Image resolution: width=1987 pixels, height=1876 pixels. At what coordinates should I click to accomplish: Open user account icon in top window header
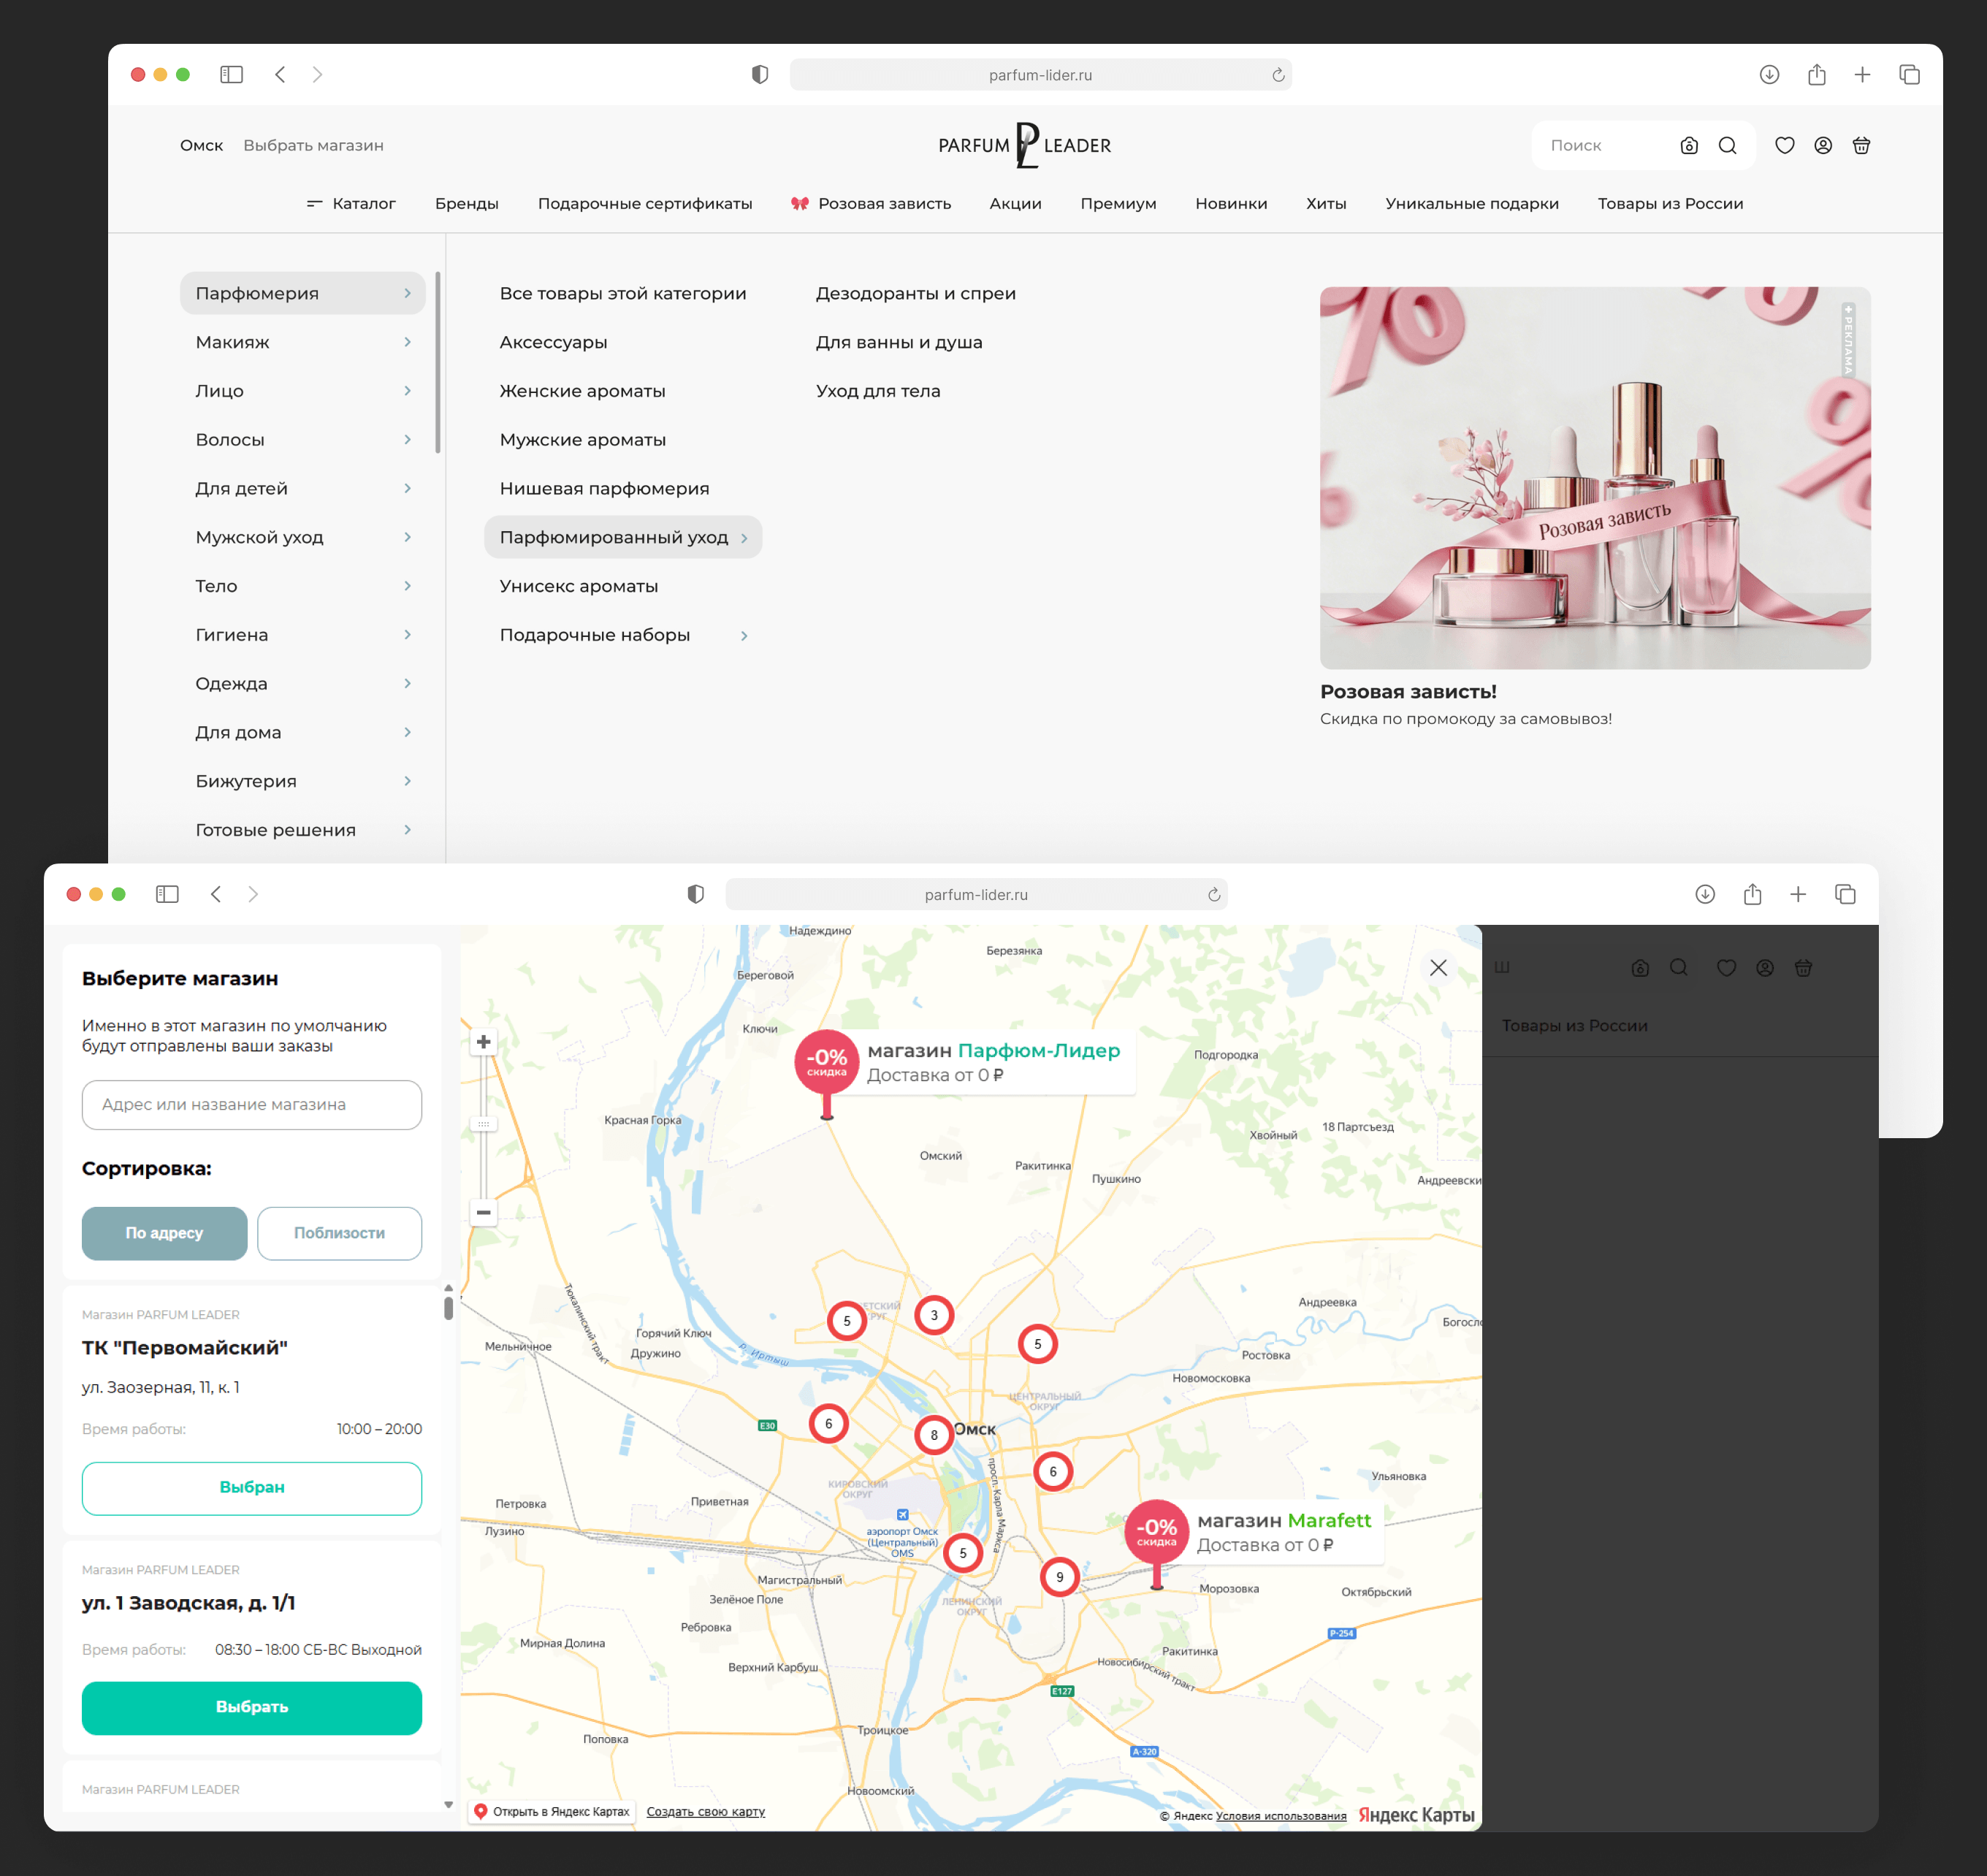1823,146
